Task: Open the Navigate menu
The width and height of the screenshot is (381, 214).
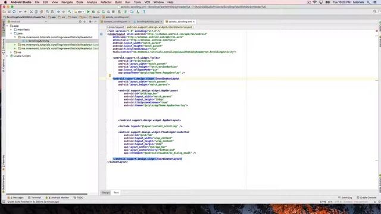Action: click(x=67, y=2)
